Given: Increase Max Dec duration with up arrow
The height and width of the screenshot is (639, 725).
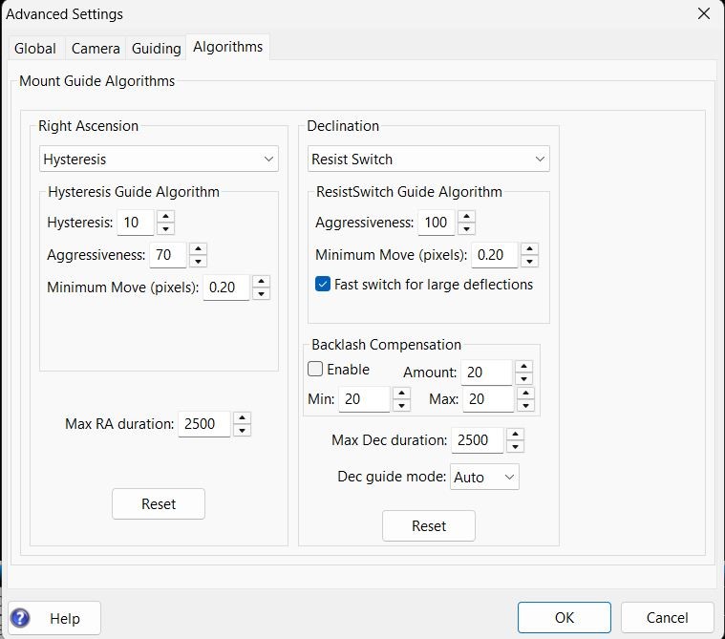Looking at the screenshot, I should [515, 435].
